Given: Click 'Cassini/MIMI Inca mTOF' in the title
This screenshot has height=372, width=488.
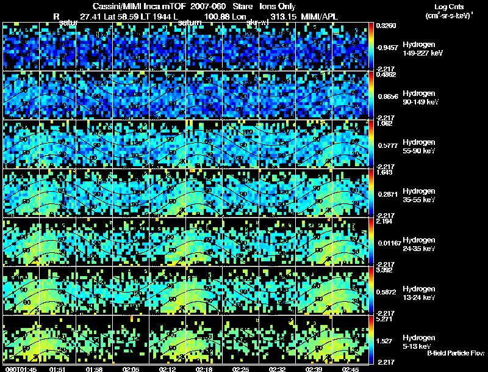Looking at the screenshot, I should (x=140, y=6).
